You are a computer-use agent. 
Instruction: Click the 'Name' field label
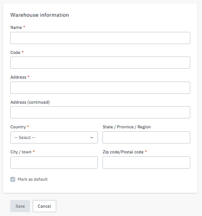16,27
